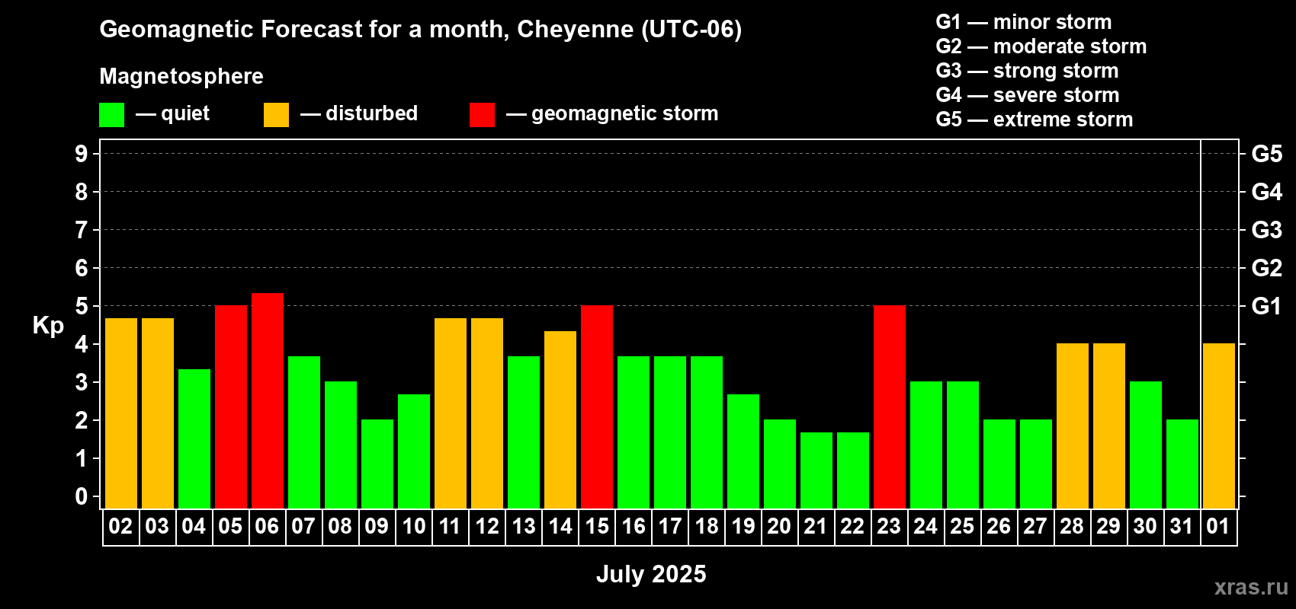Select the green bar for July 31
Screen dimensions: 1296x609
[x=1182, y=464]
